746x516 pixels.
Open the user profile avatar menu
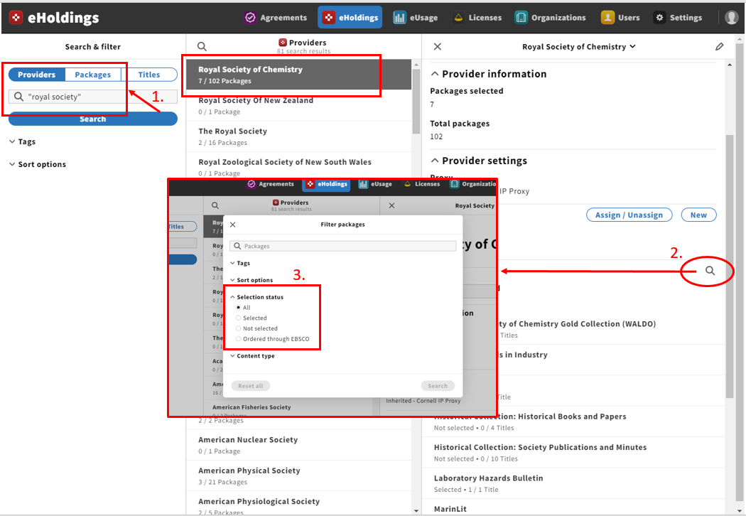[x=731, y=18]
